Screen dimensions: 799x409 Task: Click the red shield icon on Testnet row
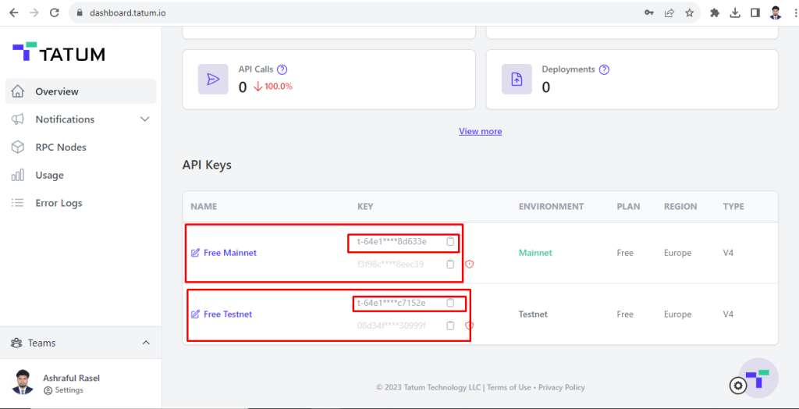(469, 325)
